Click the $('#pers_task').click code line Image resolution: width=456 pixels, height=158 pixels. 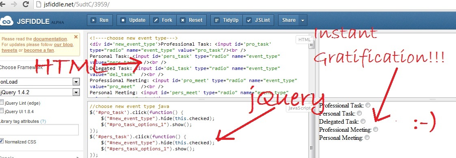click(138, 137)
